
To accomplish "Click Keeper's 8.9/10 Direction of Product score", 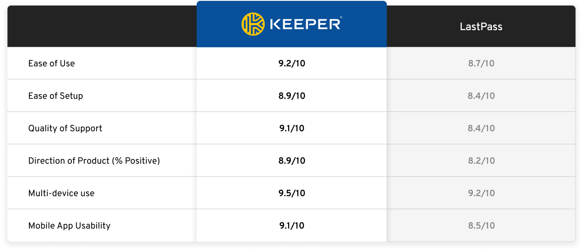I will (292, 161).
